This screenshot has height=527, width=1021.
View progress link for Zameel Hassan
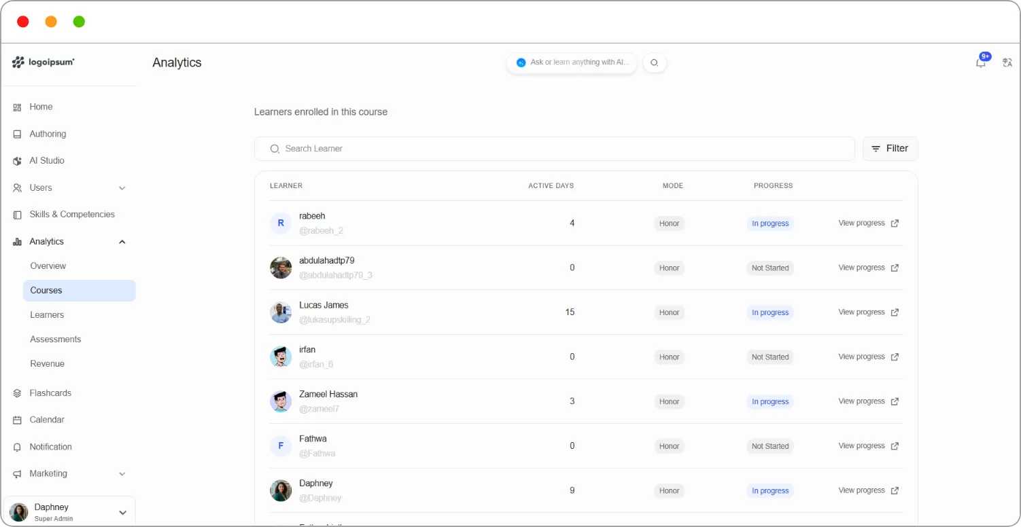tap(861, 401)
